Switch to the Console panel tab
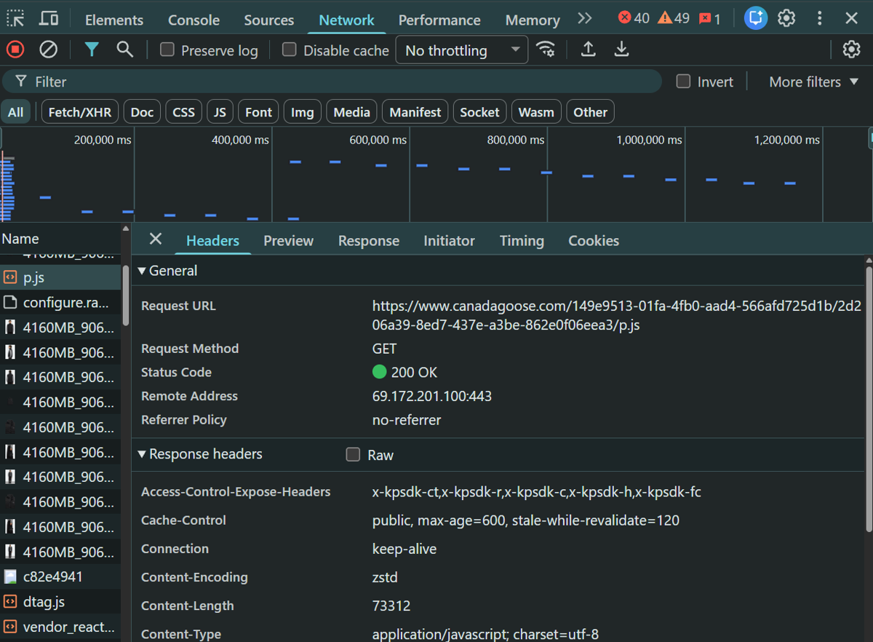Image resolution: width=873 pixels, height=642 pixels. [x=194, y=20]
